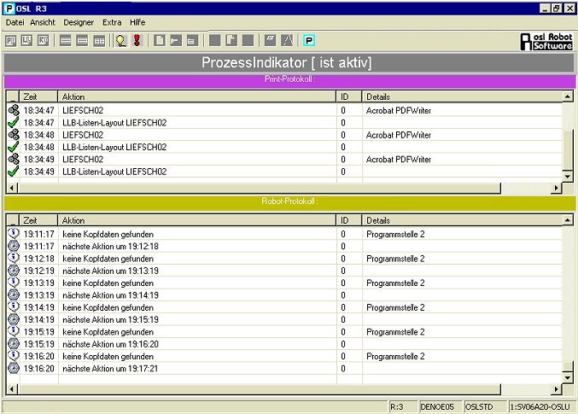Click Print-Protokoll vertical scrollbar thumb
The width and height of the screenshot is (578, 414).
[567, 149]
